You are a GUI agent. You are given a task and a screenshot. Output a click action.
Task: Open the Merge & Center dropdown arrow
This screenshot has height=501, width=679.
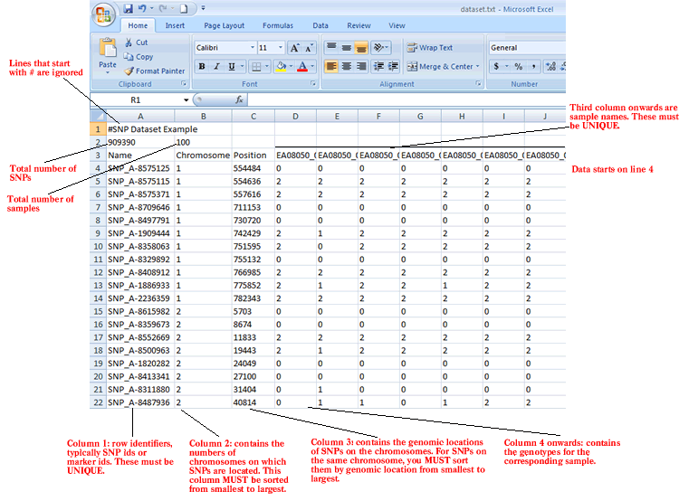[478, 67]
